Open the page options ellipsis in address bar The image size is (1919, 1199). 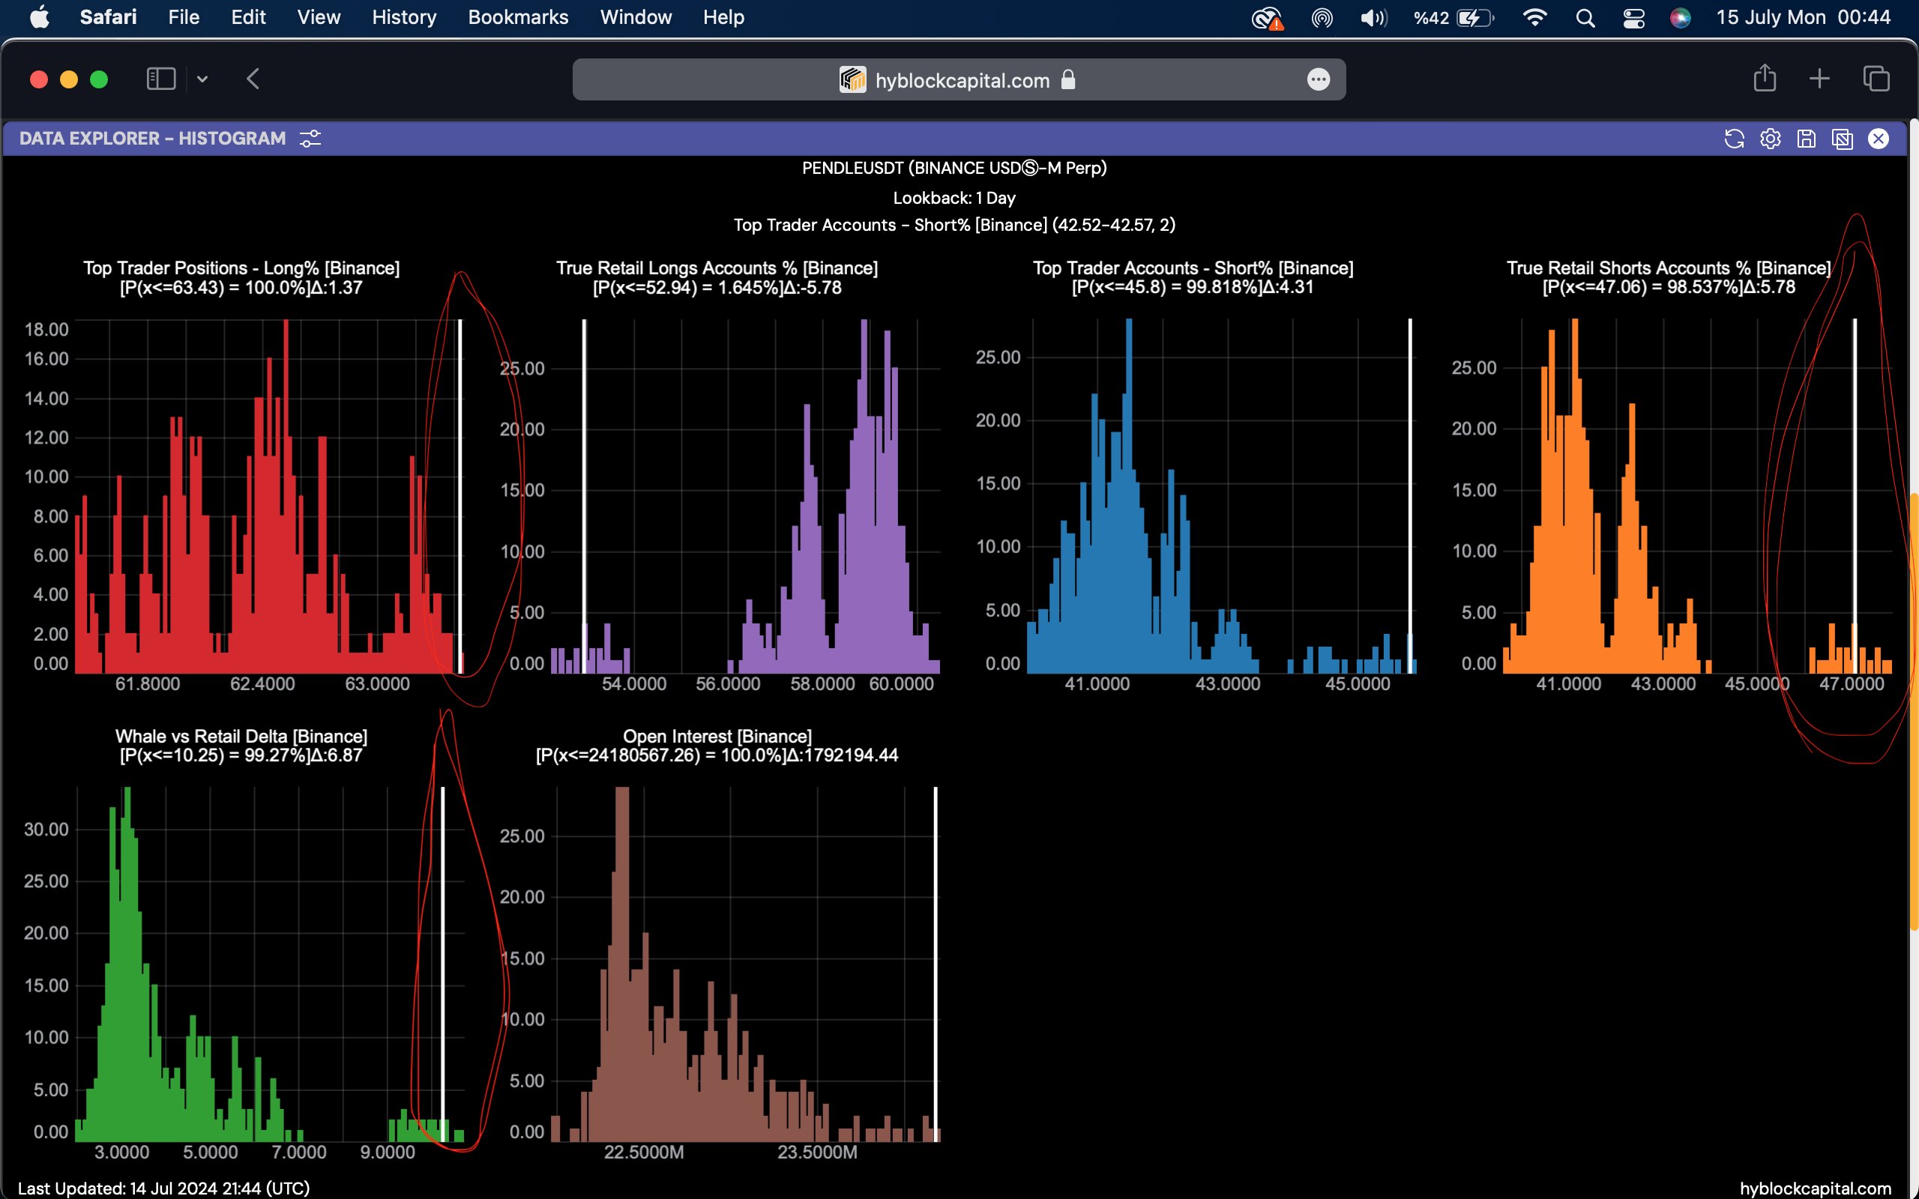pyautogui.click(x=1318, y=79)
